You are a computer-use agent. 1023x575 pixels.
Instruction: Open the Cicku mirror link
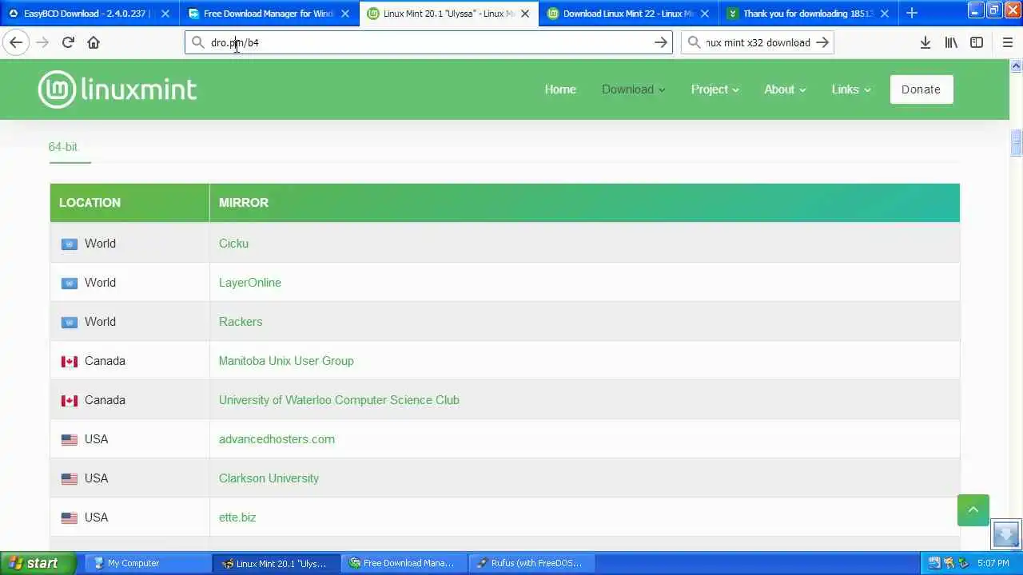click(233, 244)
